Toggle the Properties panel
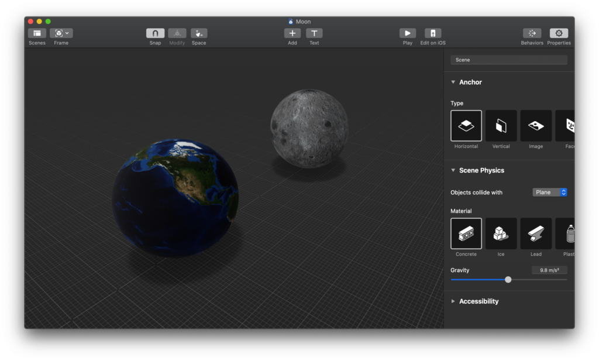599x361 pixels. pos(559,33)
